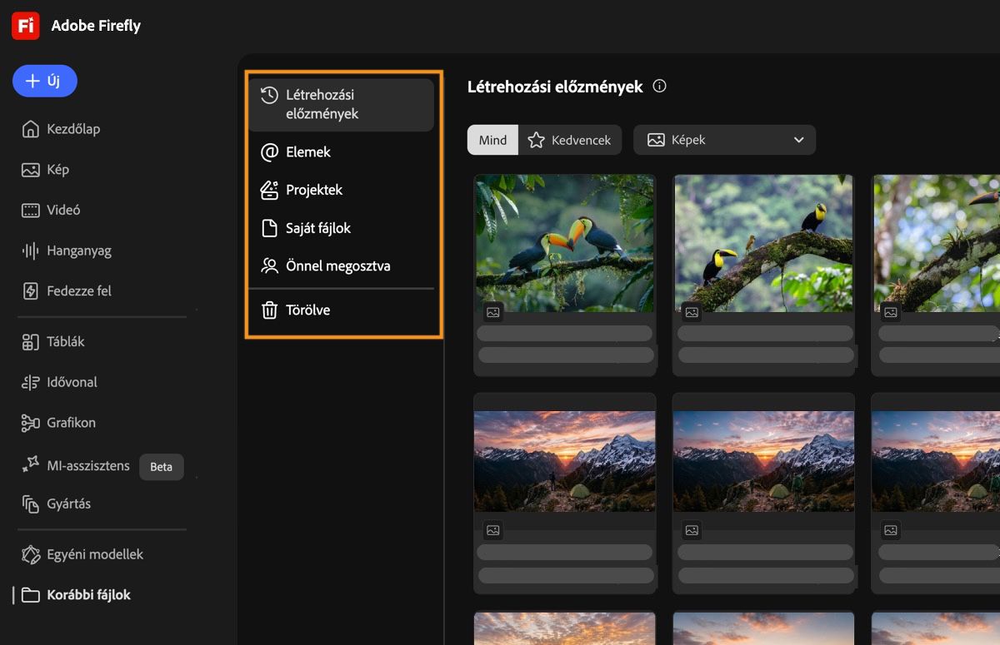The height and width of the screenshot is (645, 1000).
Task: Select the Mind filter
Action: (x=492, y=140)
